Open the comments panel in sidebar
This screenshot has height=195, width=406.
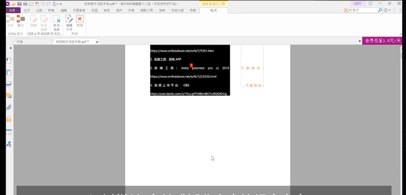point(9,96)
